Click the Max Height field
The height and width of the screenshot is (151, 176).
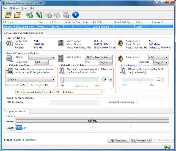(46, 85)
